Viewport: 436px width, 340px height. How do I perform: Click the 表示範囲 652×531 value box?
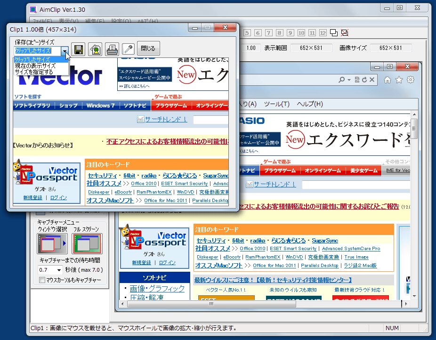(x=311, y=48)
